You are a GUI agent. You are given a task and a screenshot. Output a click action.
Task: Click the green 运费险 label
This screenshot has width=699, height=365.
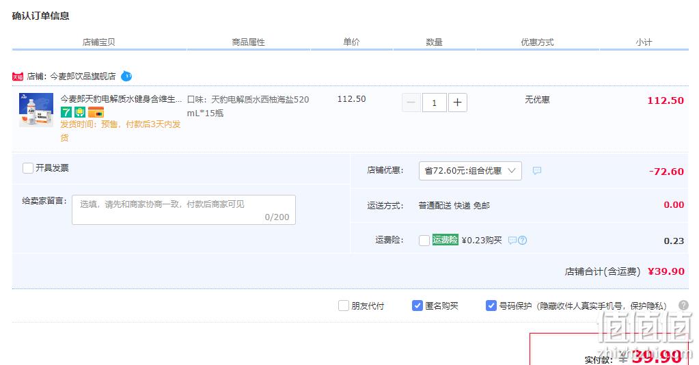(x=445, y=240)
